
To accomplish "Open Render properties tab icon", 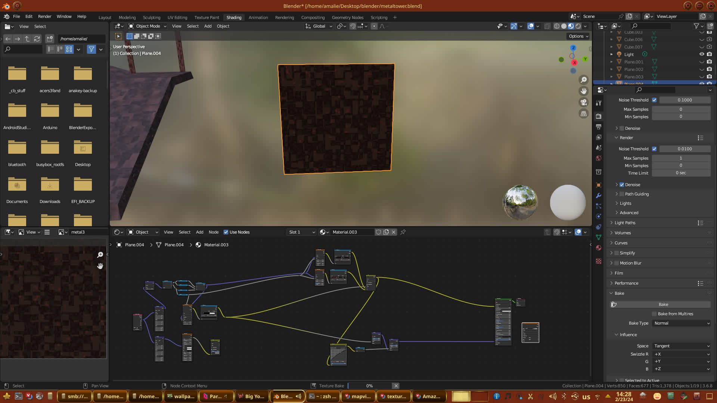I will [599, 116].
